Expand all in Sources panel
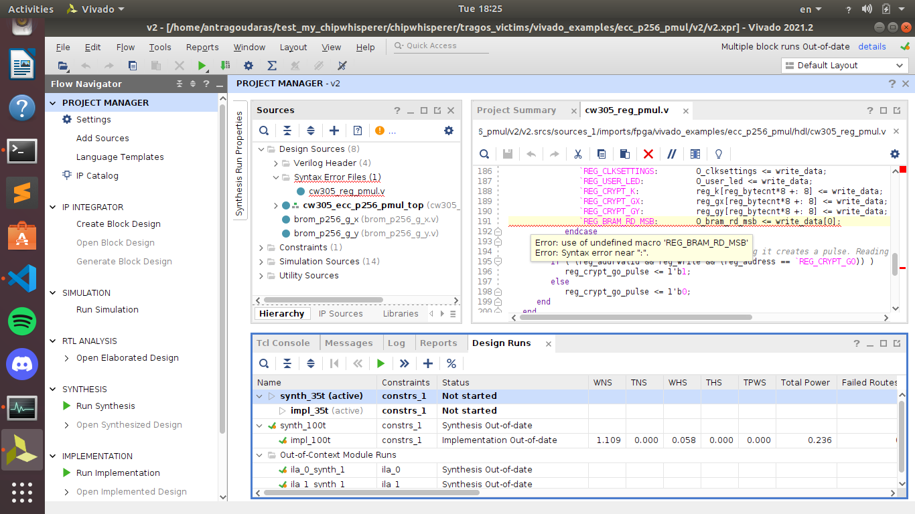 tap(311, 131)
